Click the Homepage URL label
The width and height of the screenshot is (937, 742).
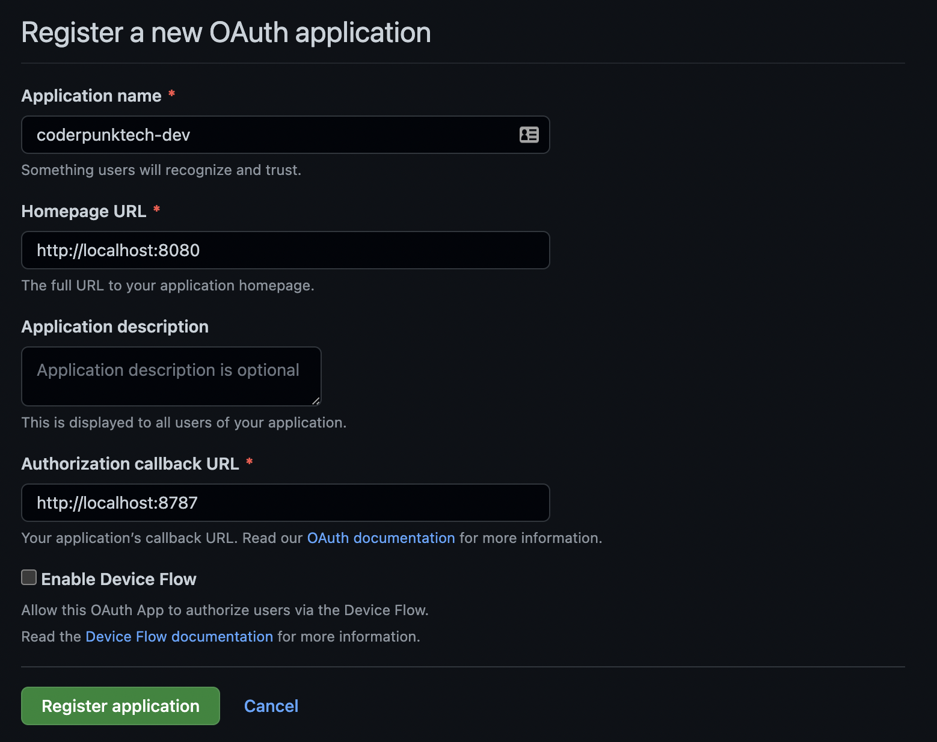pyautogui.click(x=84, y=211)
